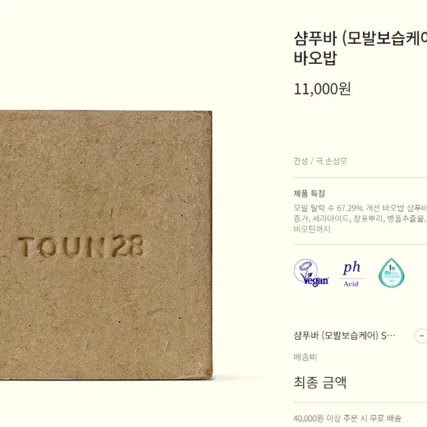
Task: Click the 제품 특징 heading
Action: pos(309,193)
